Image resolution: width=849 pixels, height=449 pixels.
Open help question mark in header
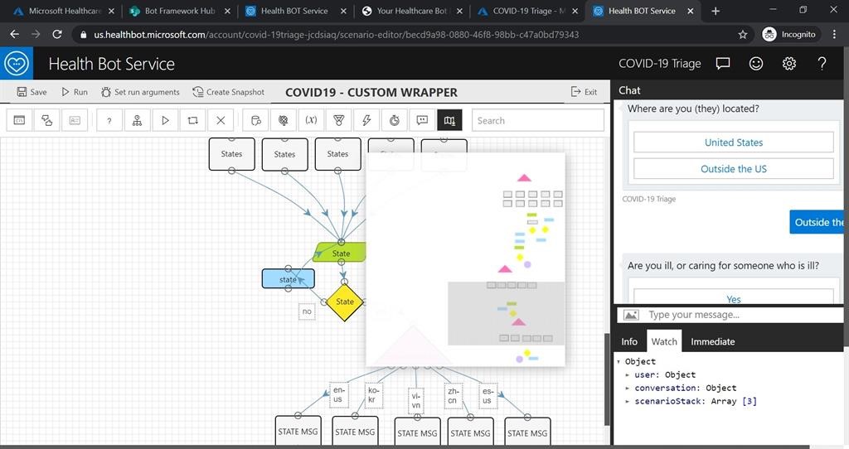822,63
